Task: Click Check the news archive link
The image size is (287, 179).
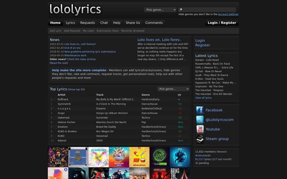Action: click(81, 59)
